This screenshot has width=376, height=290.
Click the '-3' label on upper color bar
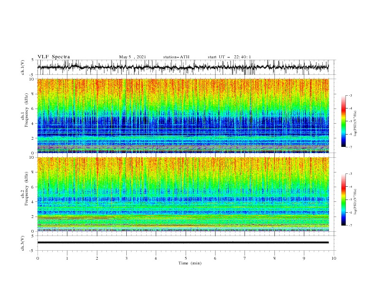pyautogui.click(x=350, y=95)
